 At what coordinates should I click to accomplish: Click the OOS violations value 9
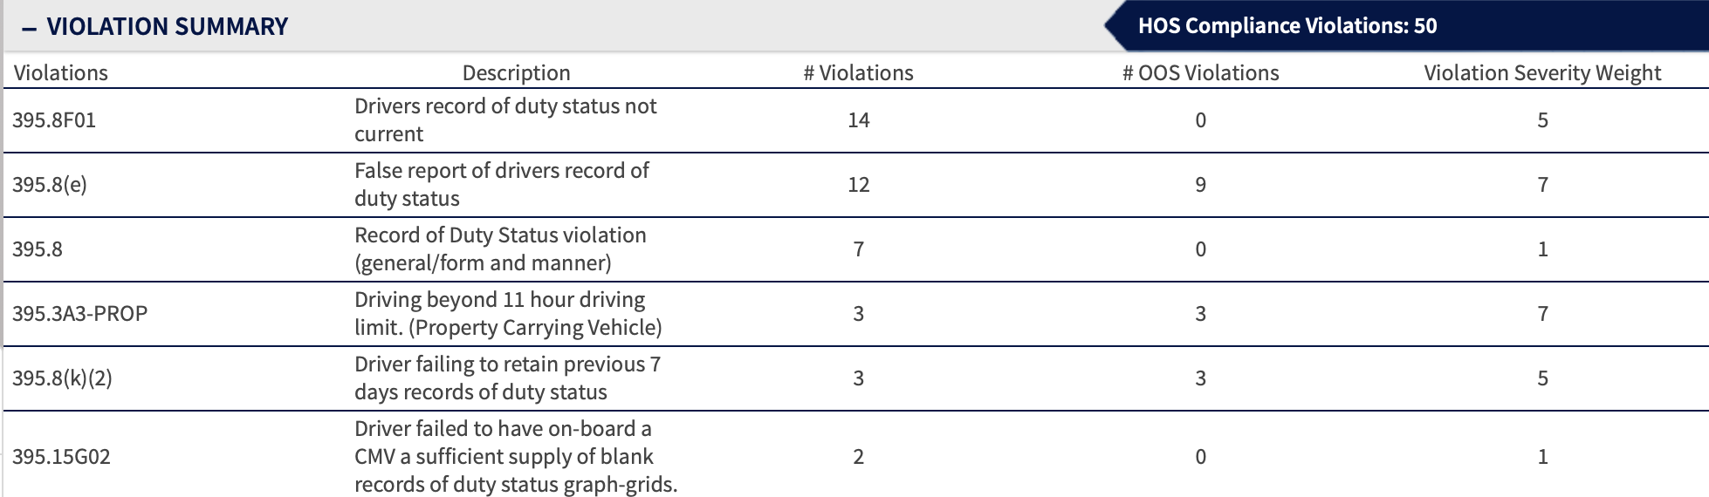(x=1200, y=185)
